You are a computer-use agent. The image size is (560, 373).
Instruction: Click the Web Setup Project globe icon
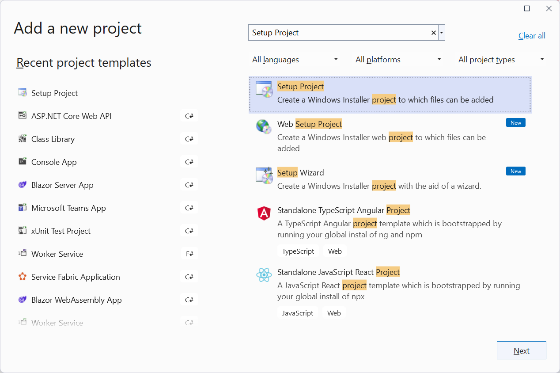tap(264, 127)
